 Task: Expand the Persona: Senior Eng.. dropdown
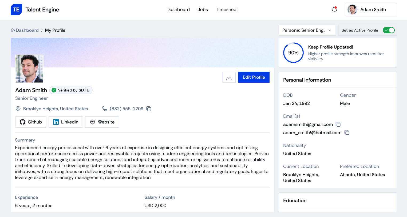click(x=307, y=30)
